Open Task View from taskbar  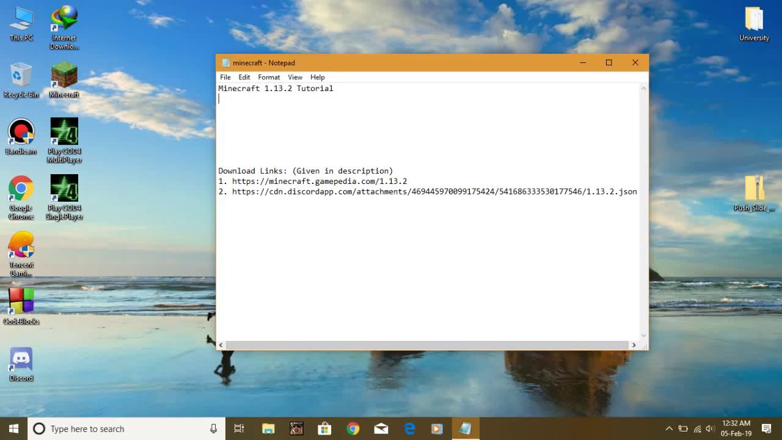click(x=239, y=428)
